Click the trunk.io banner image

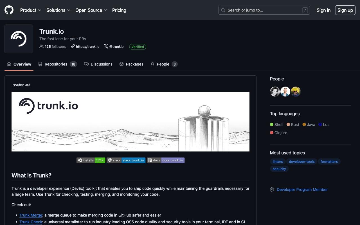[130, 122]
